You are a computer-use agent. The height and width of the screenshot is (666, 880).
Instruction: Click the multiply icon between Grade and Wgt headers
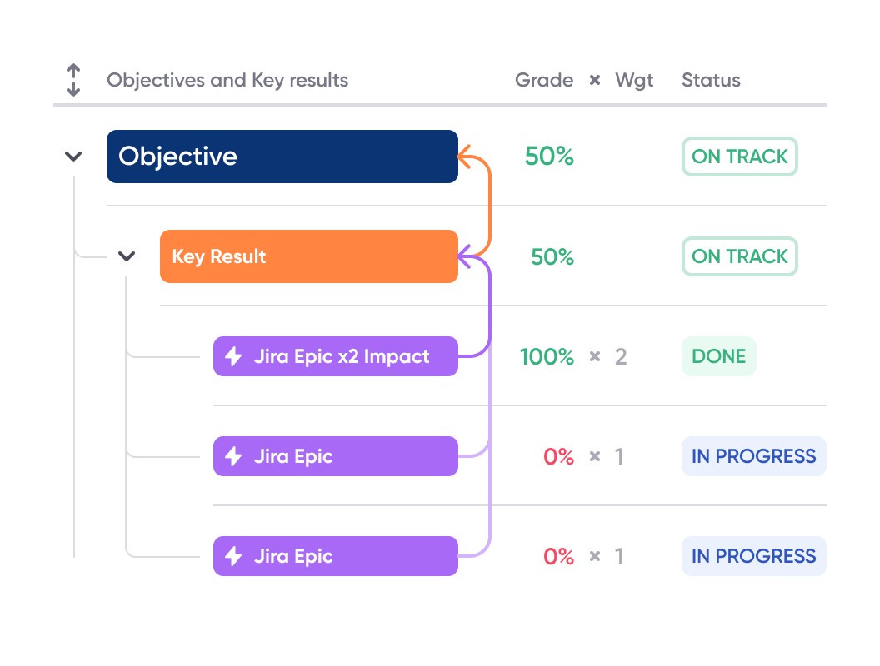click(x=595, y=80)
